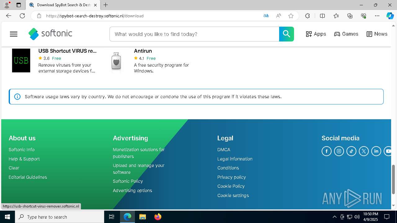Open USB Shortcut VIRUS remover thumbnail
Image resolution: width=397 pixels, height=223 pixels.
21,60
